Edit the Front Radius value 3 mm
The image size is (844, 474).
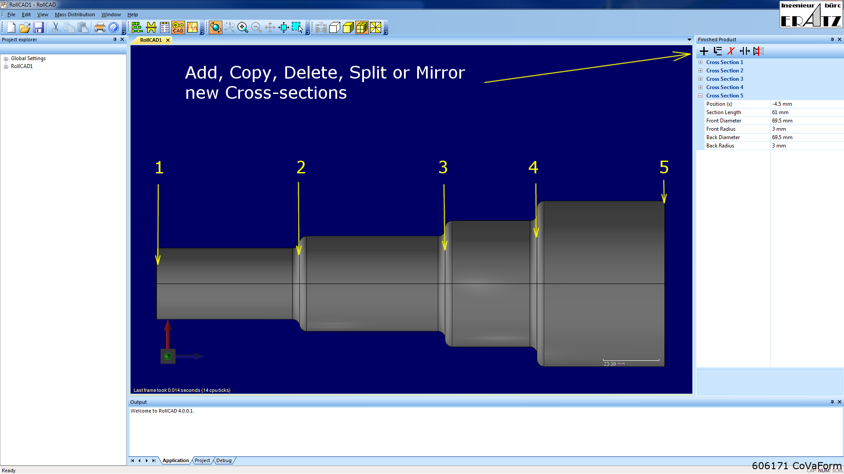(x=807, y=129)
